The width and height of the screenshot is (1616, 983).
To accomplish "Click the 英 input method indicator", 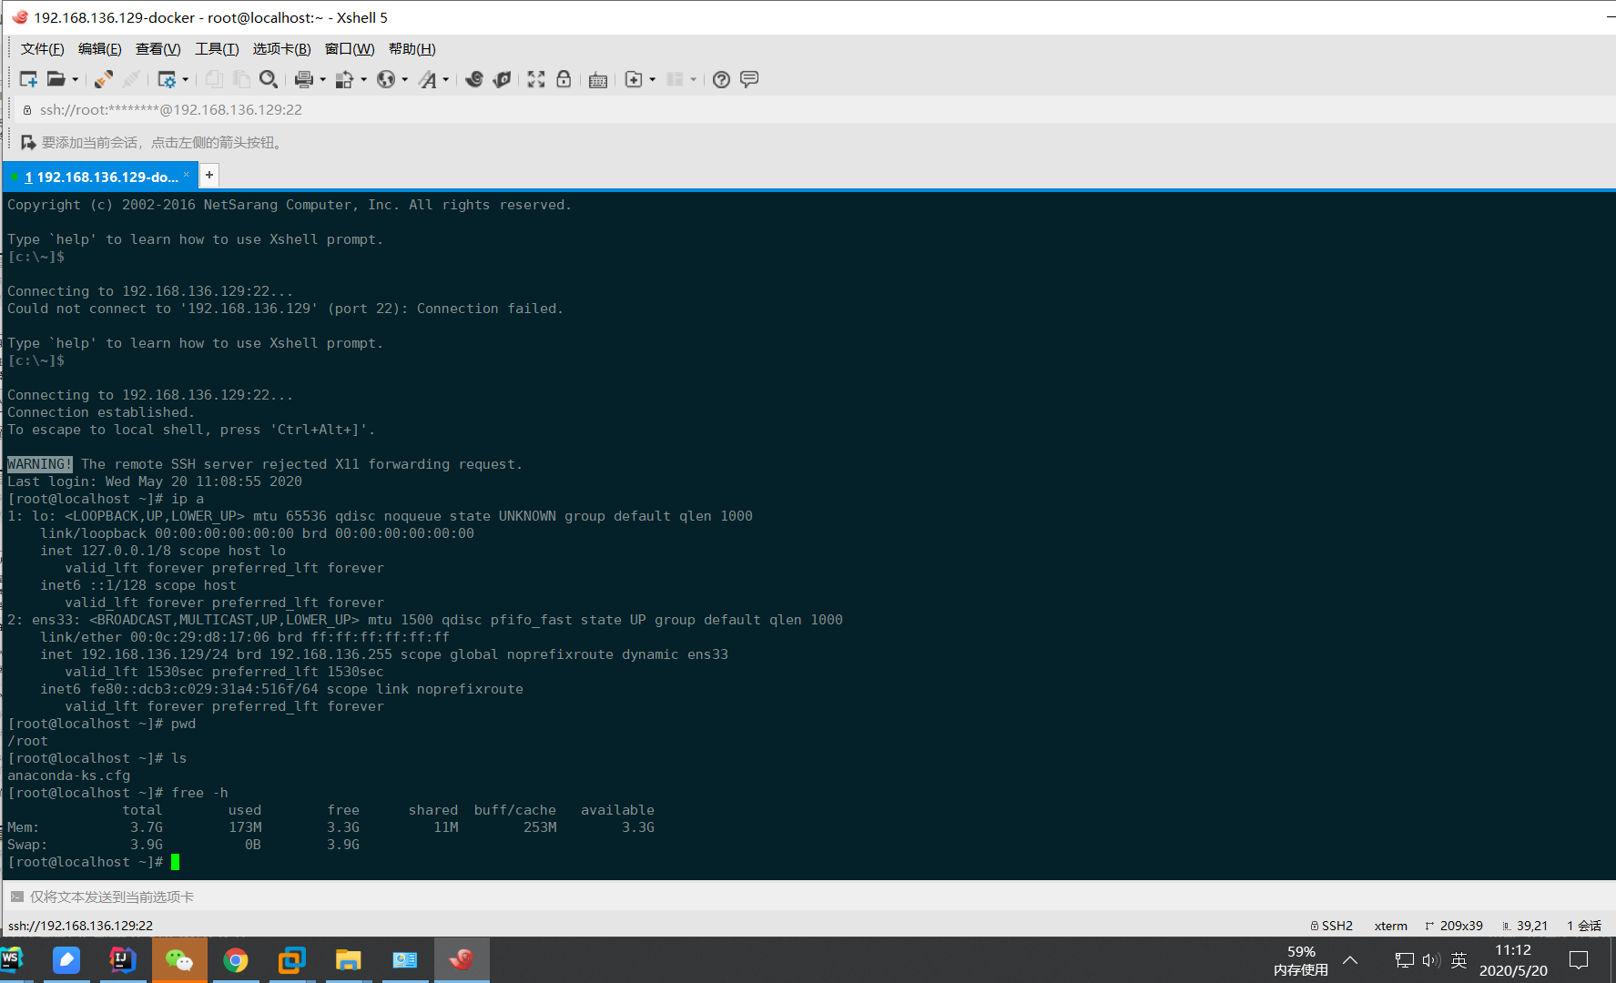I will 1458,960.
